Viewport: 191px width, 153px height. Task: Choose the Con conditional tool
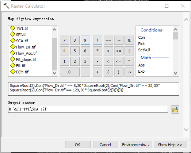pos(142,37)
